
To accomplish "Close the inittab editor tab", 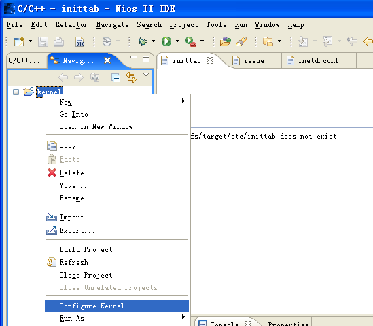I will (x=210, y=60).
